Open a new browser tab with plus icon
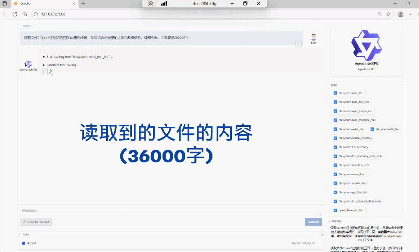This screenshot has height=252, width=419. (83, 4)
